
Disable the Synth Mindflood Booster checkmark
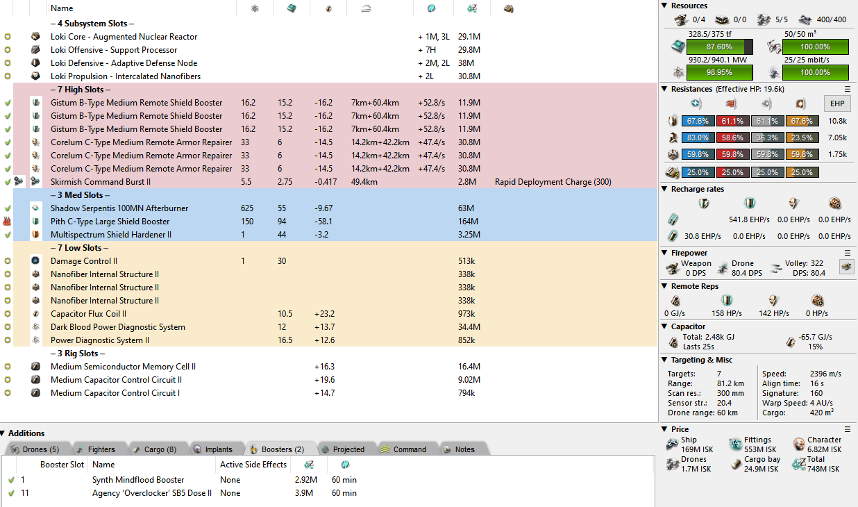tap(11, 480)
